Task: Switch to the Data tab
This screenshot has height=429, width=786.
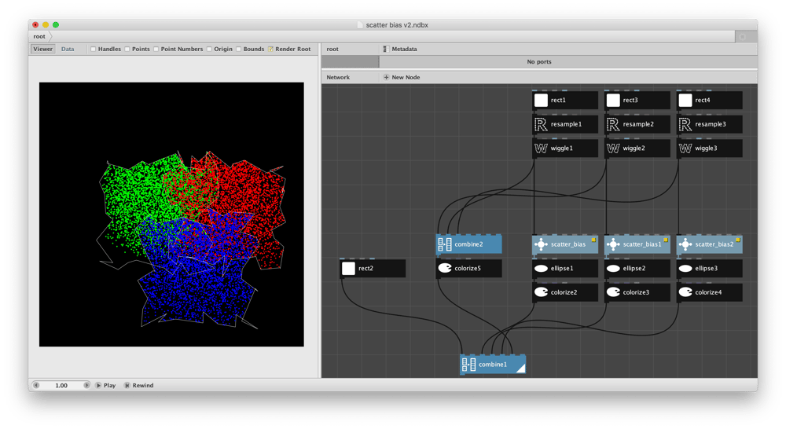Action: coord(68,49)
